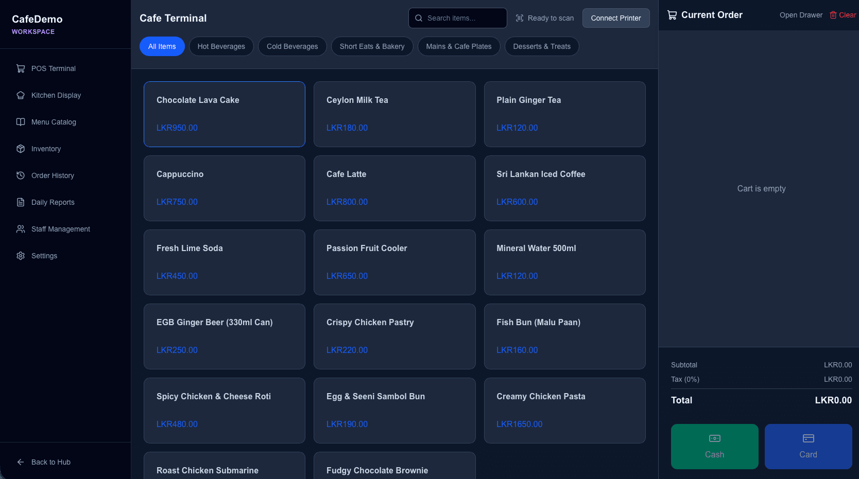
Task: Add Mineral Water 500ml to cart
Action: 565,262
